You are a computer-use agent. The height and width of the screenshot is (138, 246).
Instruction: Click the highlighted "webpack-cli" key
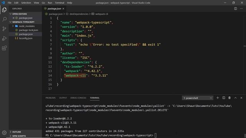76,76
